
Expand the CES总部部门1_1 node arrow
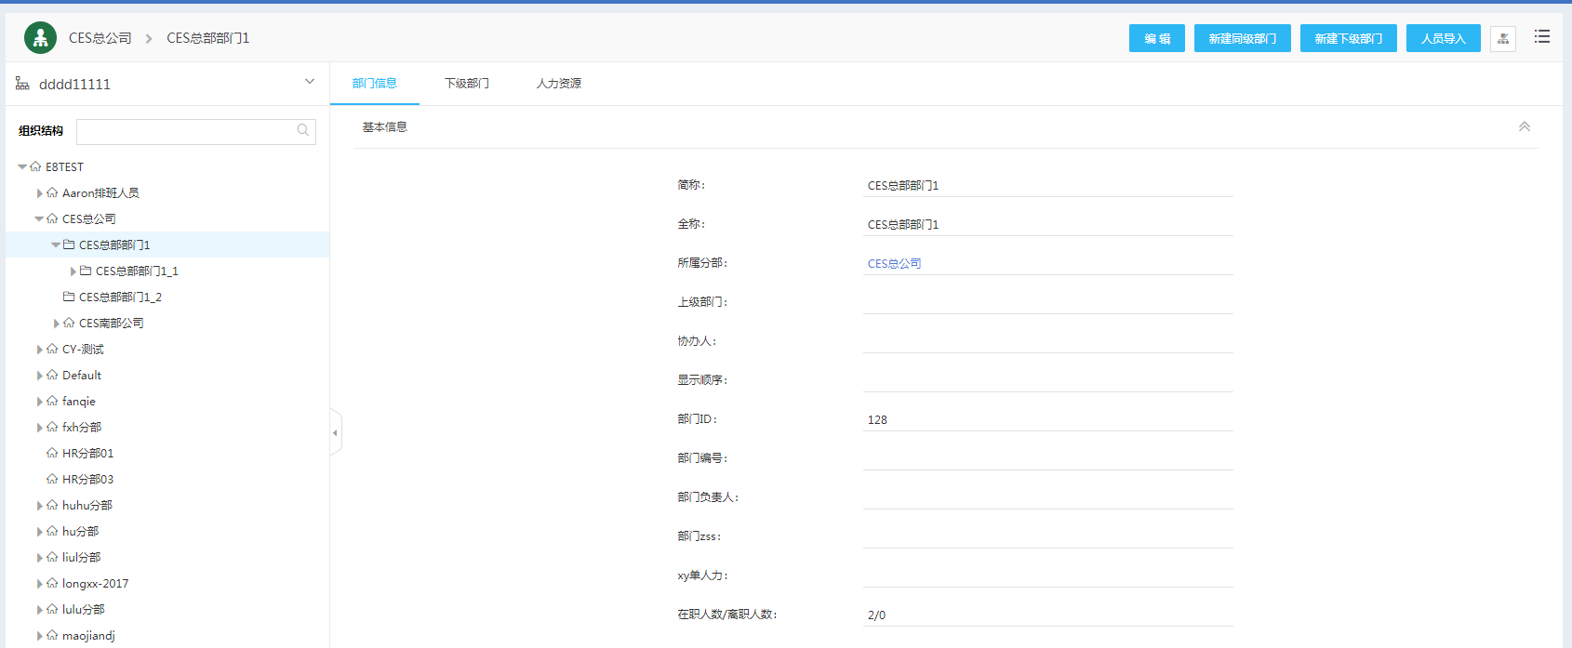73,271
